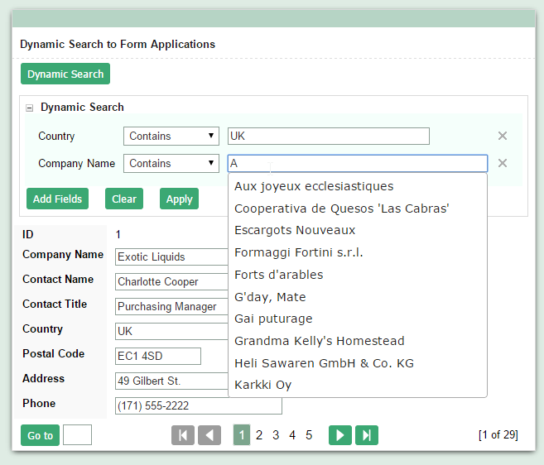
Task: Select page 2 in pagination
Action: [259, 435]
